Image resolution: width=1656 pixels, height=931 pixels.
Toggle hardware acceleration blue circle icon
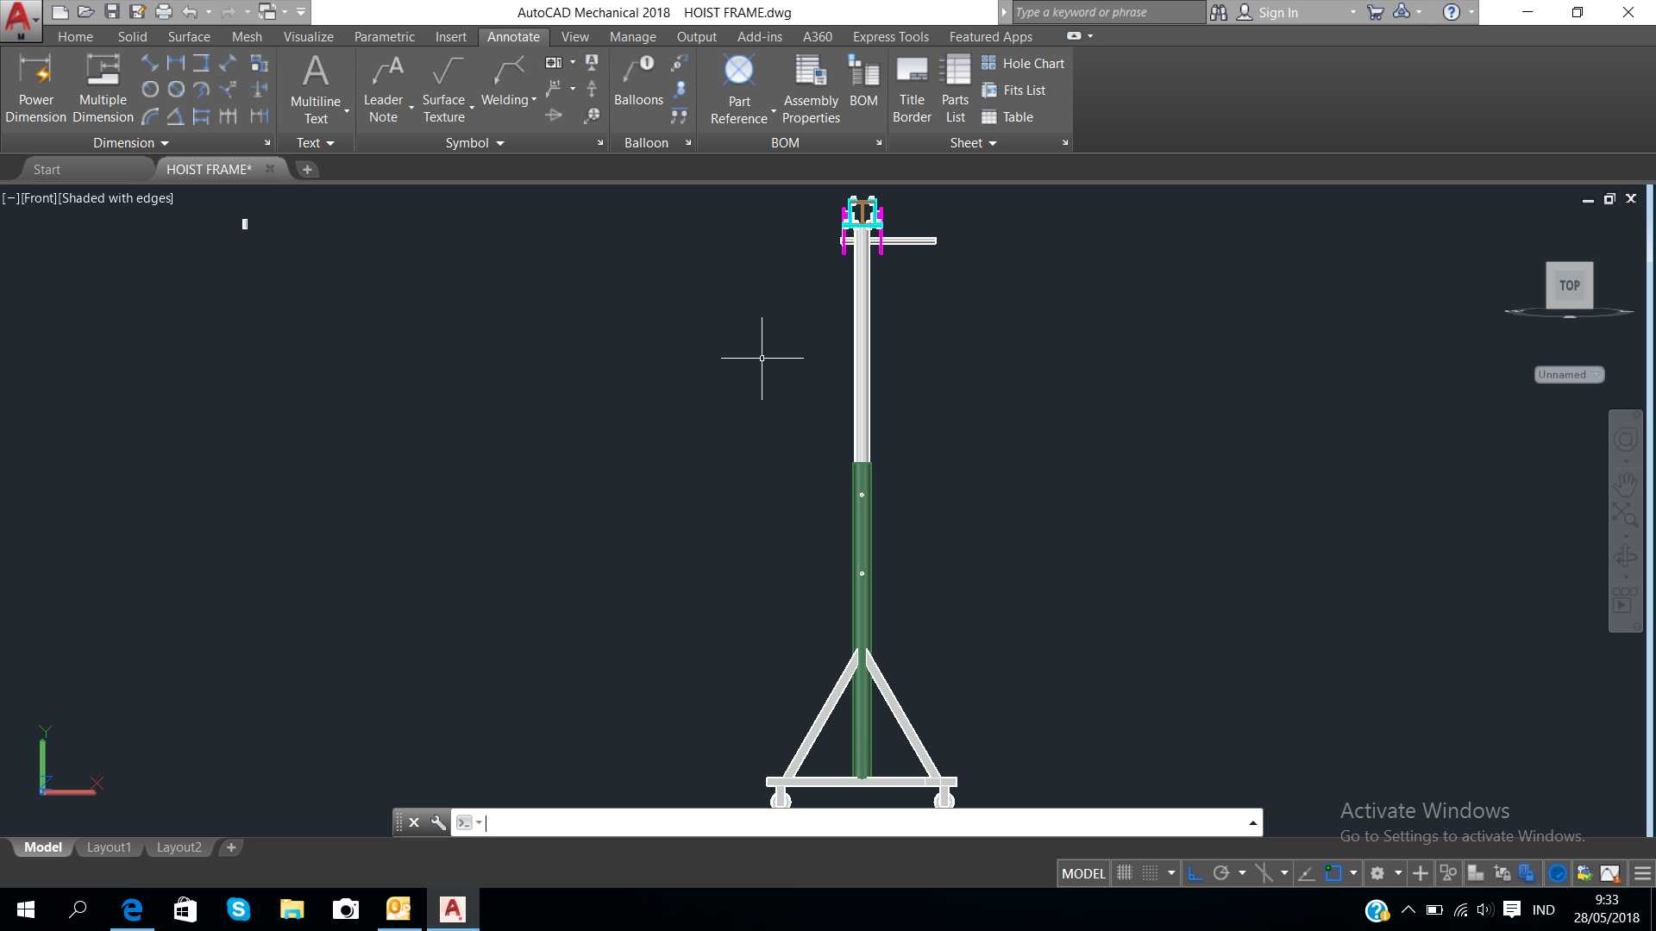(1558, 873)
